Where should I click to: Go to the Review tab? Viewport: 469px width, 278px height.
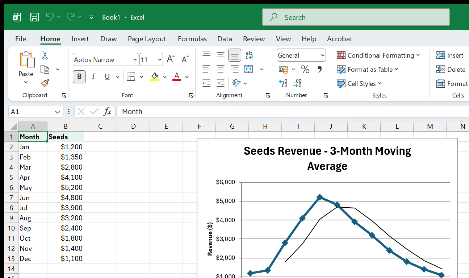254,39
